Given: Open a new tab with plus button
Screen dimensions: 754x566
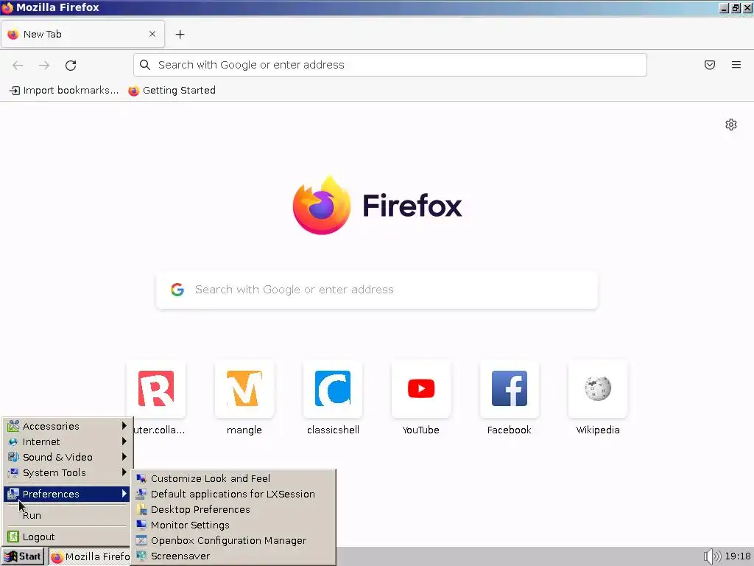Looking at the screenshot, I should 180,34.
